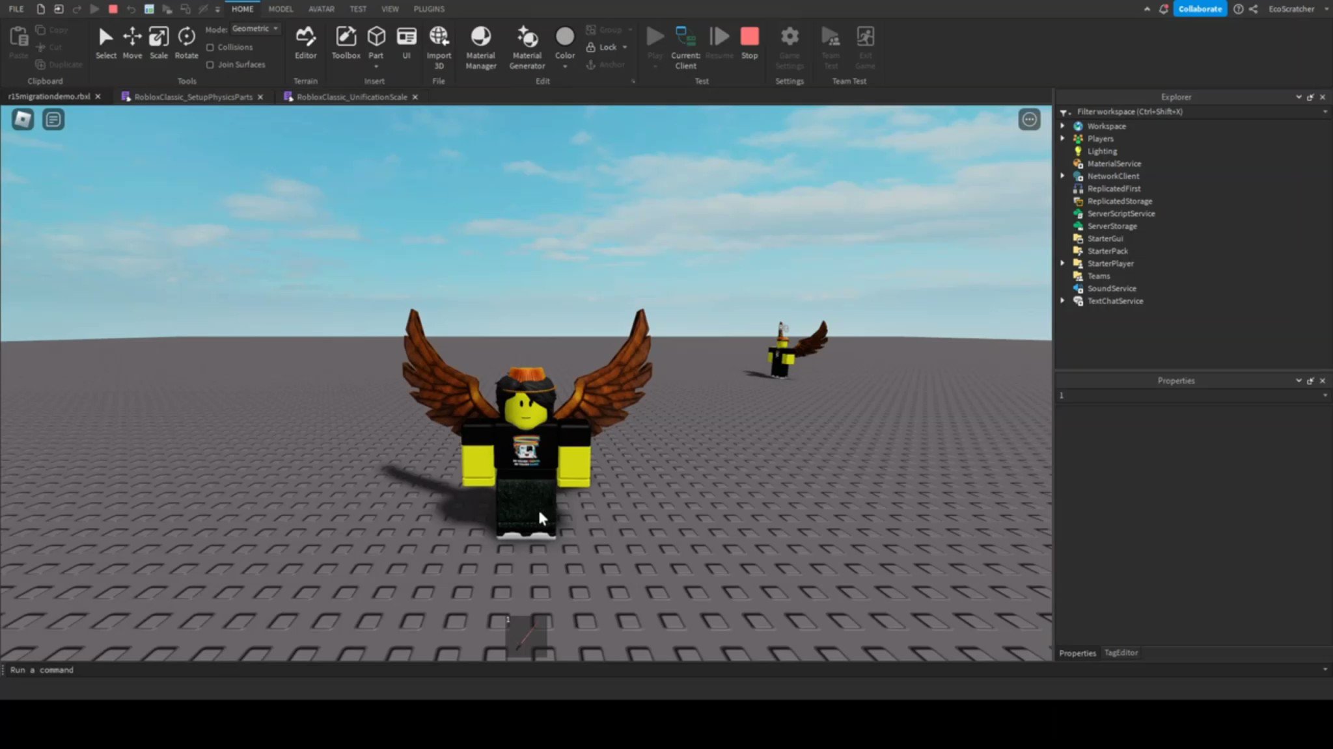Open the Lock dropdown arrow
The width and height of the screenshot is (1333, 749).
[x=625, y=47]
